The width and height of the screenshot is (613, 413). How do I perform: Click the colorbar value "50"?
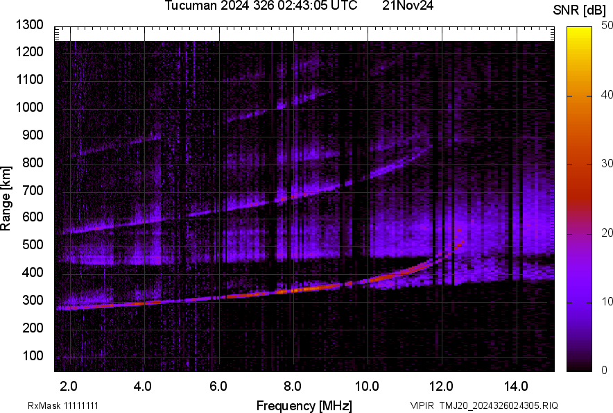tap(607, 26)
